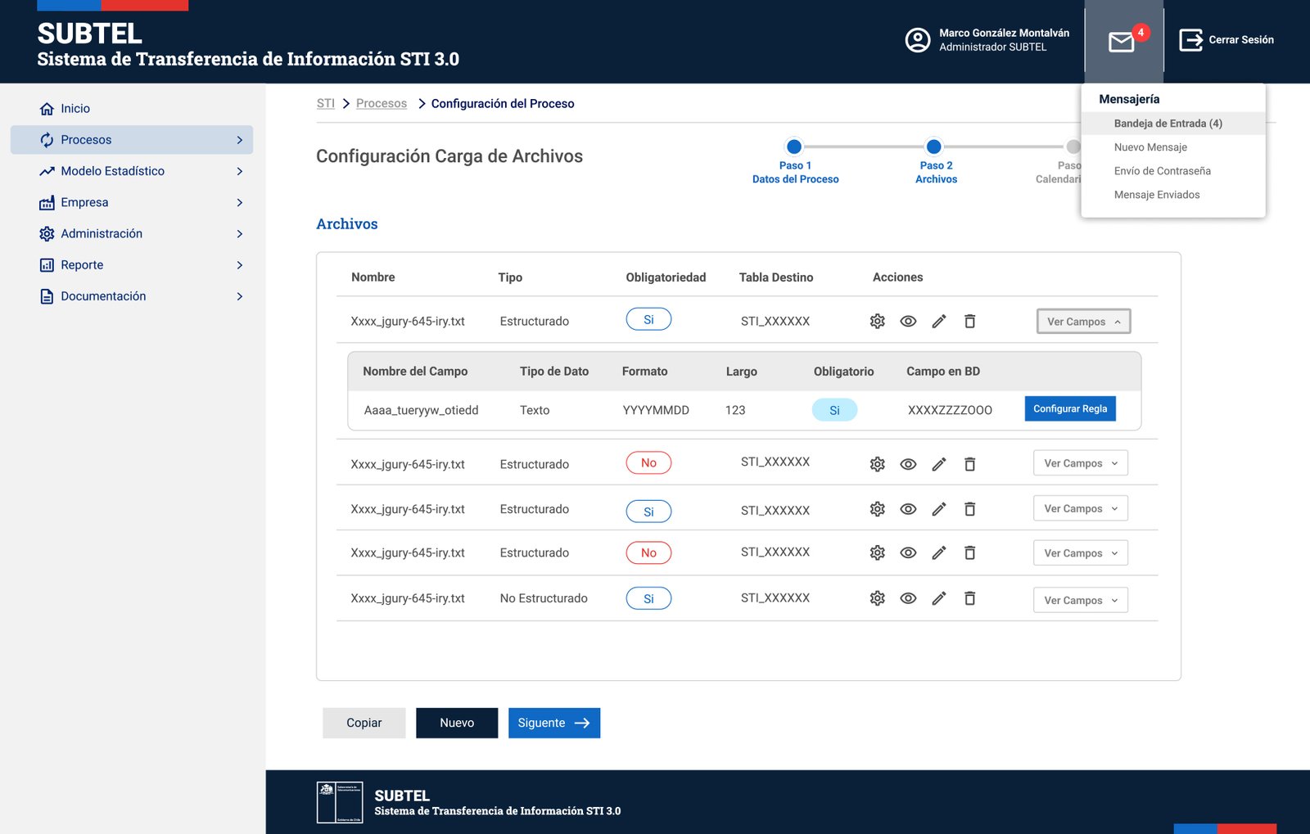Open the user profile avatar icon

tap(917, 39)
